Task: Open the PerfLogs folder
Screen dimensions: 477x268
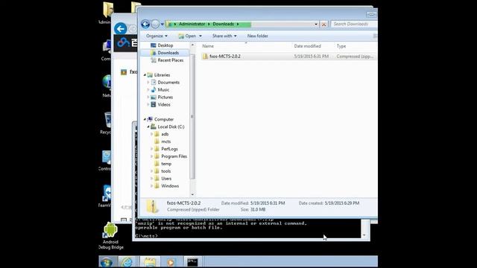Action: click(169, 149)
